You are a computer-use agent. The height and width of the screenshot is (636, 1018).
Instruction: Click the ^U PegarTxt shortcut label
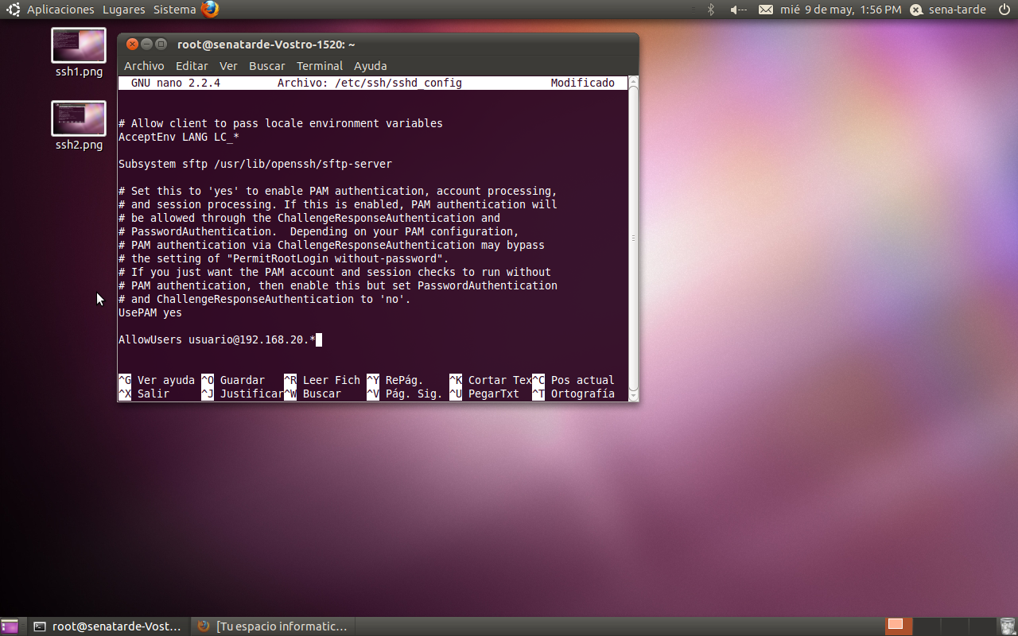pos(484,394)
